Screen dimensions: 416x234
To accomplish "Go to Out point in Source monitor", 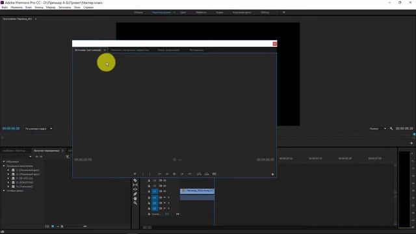I will [x=189, y=174].
